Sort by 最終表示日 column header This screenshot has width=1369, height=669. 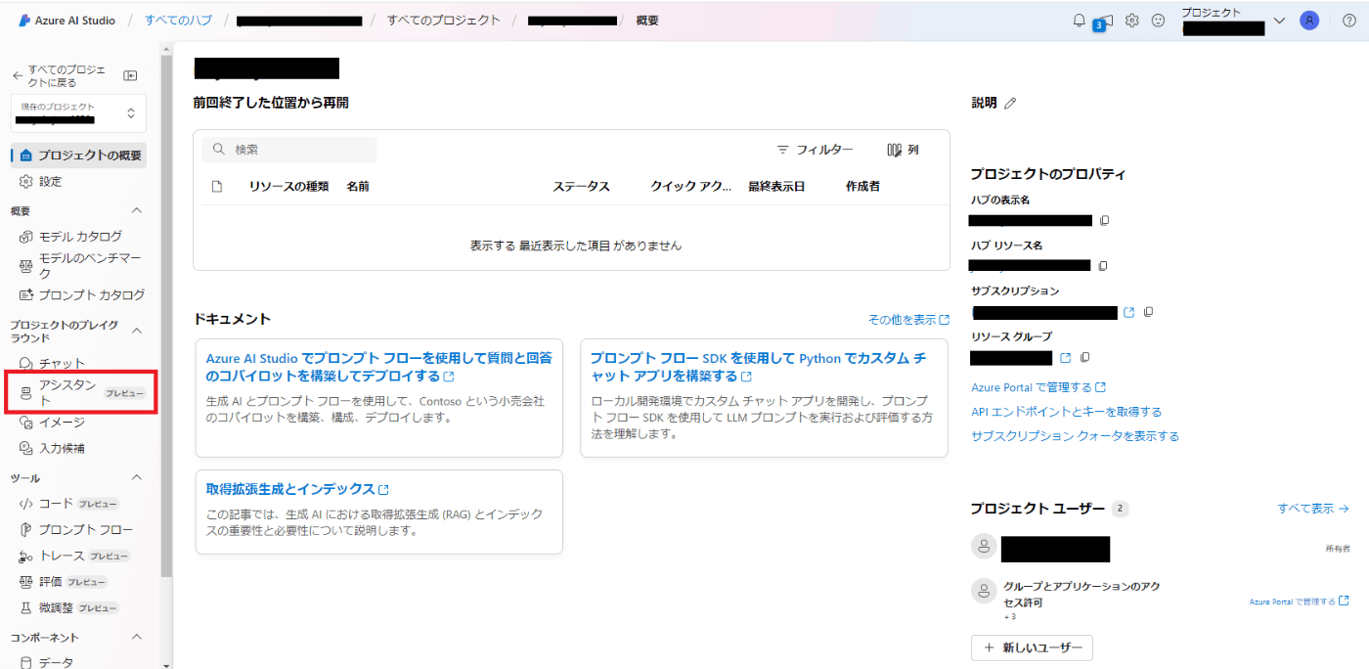(x=776, y=186)
